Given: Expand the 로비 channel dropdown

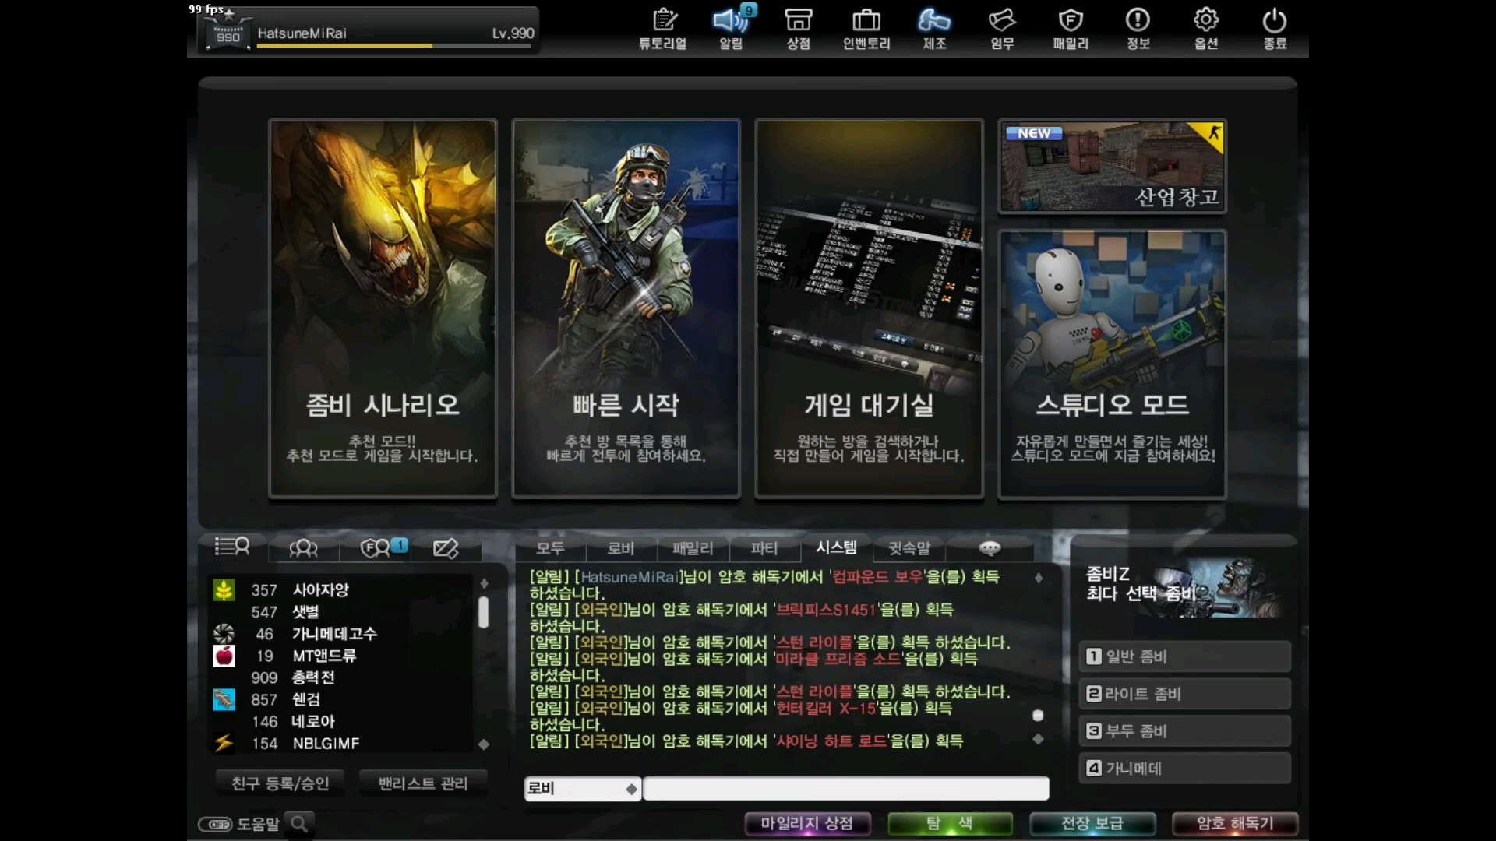Looking at the screenshot, I should coord(629,787).
